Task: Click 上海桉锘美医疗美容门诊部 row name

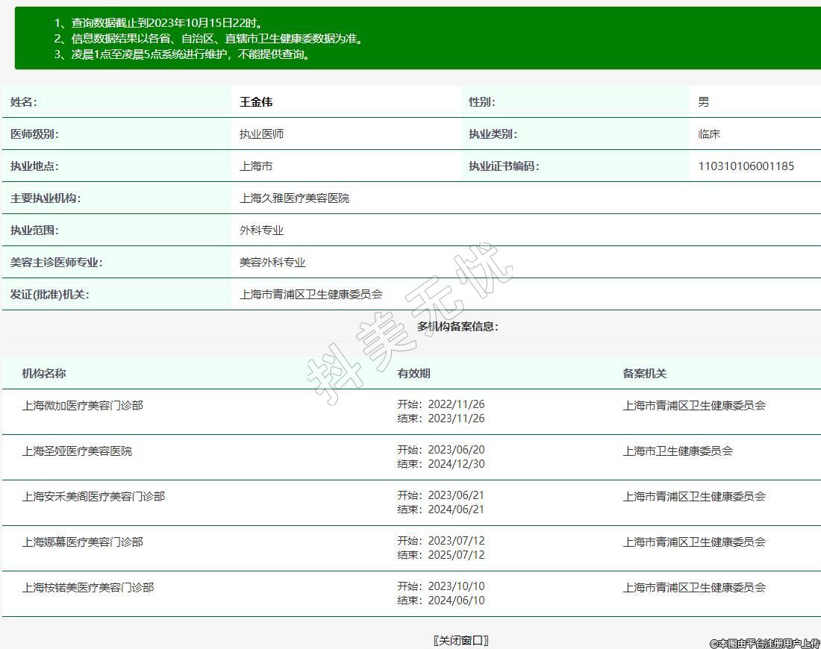Action: tap(88, 588)
